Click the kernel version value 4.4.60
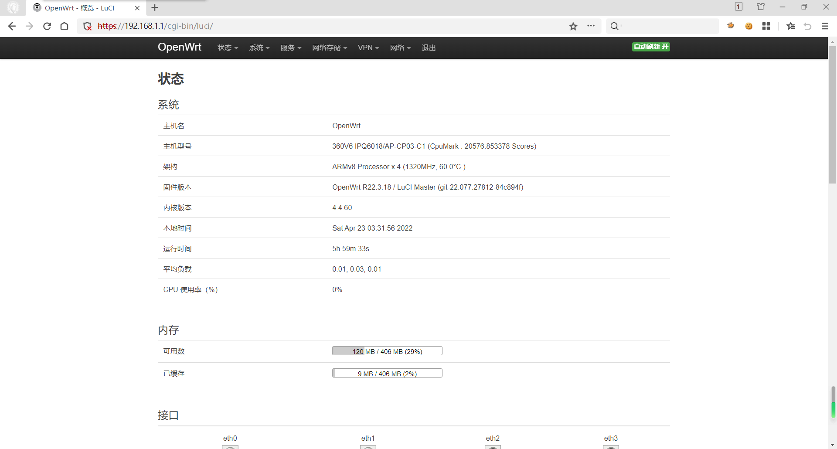This screenshot has height=449, width=837. 342,207
